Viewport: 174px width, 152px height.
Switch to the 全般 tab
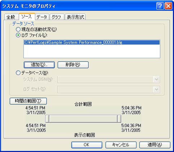coord(11,17)
